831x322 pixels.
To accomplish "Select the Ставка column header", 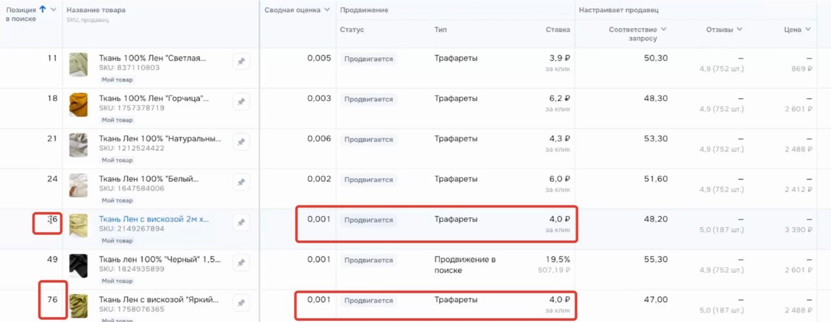I will pyautogui.click(x=557, y=30).
